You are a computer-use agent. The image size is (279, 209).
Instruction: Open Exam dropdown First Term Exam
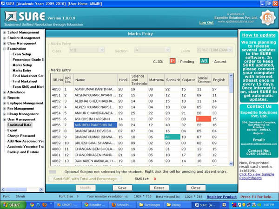pos(215,50)
